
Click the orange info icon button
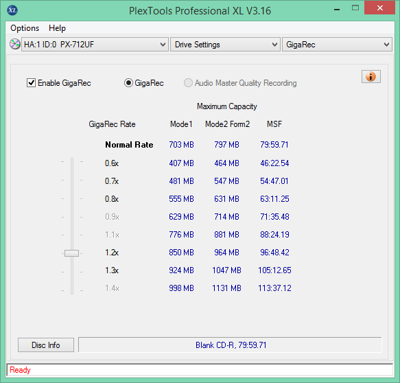point(371,77)
